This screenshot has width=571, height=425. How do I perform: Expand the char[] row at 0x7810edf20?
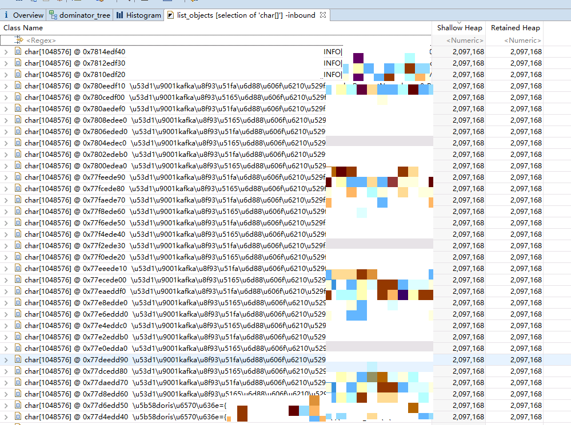(x=6, y=75)
